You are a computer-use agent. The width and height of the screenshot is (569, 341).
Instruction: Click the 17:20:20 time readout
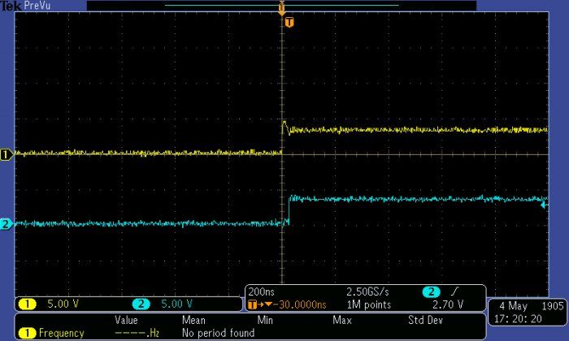click(518, 319)
